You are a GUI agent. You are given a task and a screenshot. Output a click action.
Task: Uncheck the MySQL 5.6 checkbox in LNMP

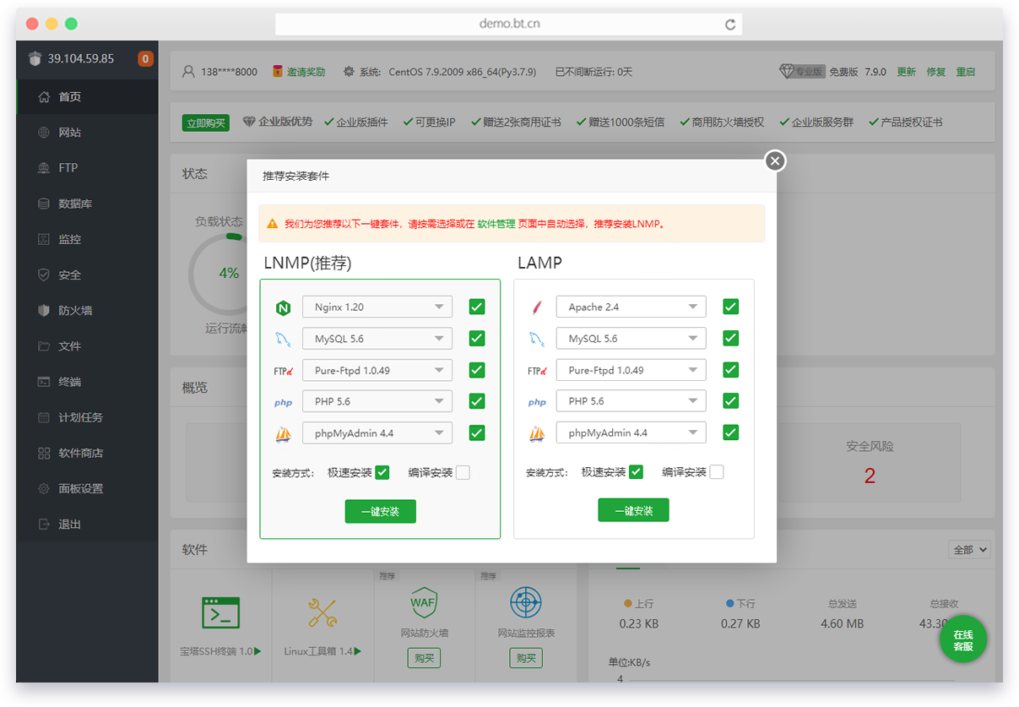tap(477, 339)
